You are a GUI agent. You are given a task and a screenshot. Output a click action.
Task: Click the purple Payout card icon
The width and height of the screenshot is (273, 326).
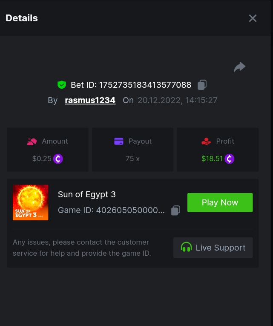119,141
